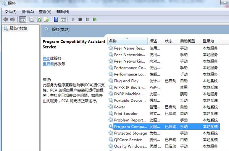Pause the service with the pause icon

click(x=87, y=19)
